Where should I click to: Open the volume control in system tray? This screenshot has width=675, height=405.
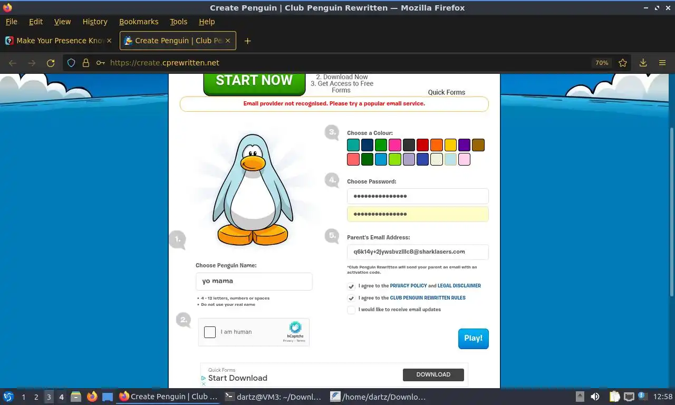(595, 397)
